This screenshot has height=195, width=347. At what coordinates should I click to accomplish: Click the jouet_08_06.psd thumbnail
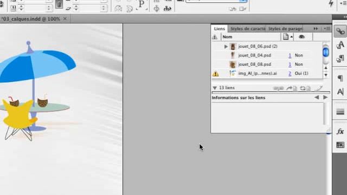[x=233, y=47]
